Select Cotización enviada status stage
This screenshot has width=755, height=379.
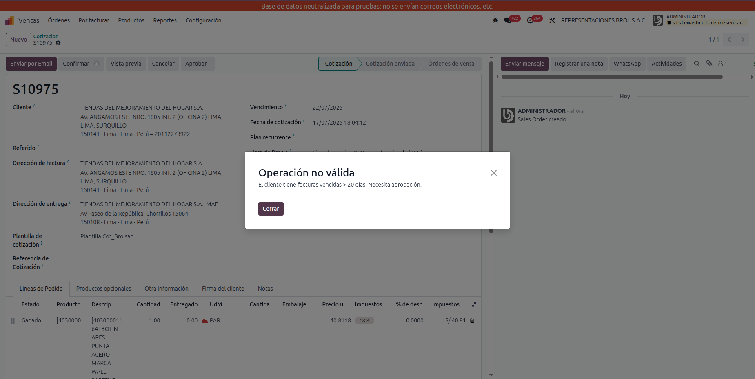pos(390,64)
